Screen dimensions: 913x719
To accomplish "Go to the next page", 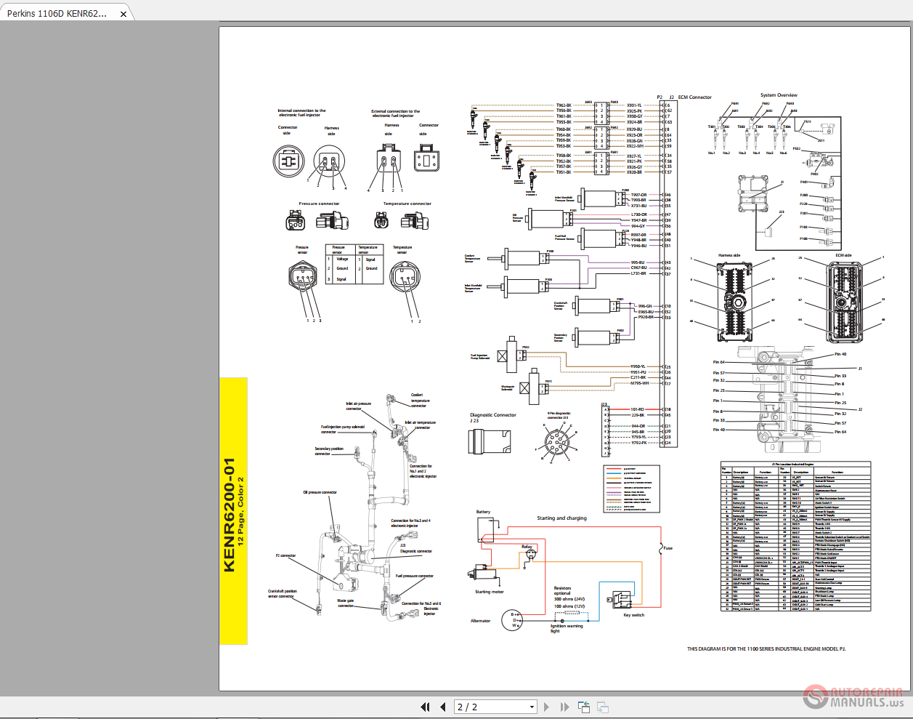I will click(x=547, y=707).
